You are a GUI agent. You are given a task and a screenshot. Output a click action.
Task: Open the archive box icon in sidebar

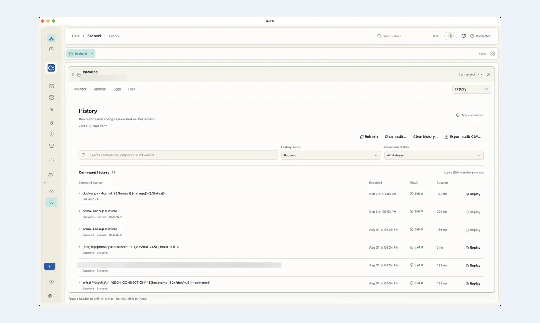click(51, 146)
